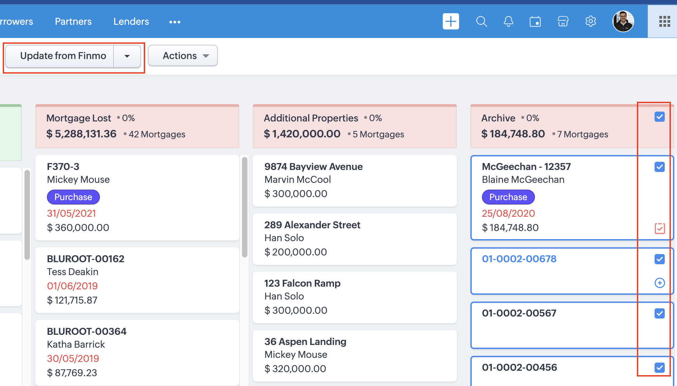677x386 pixels.
Task: Open the marketplace store icon
Action: click(563, 22)
